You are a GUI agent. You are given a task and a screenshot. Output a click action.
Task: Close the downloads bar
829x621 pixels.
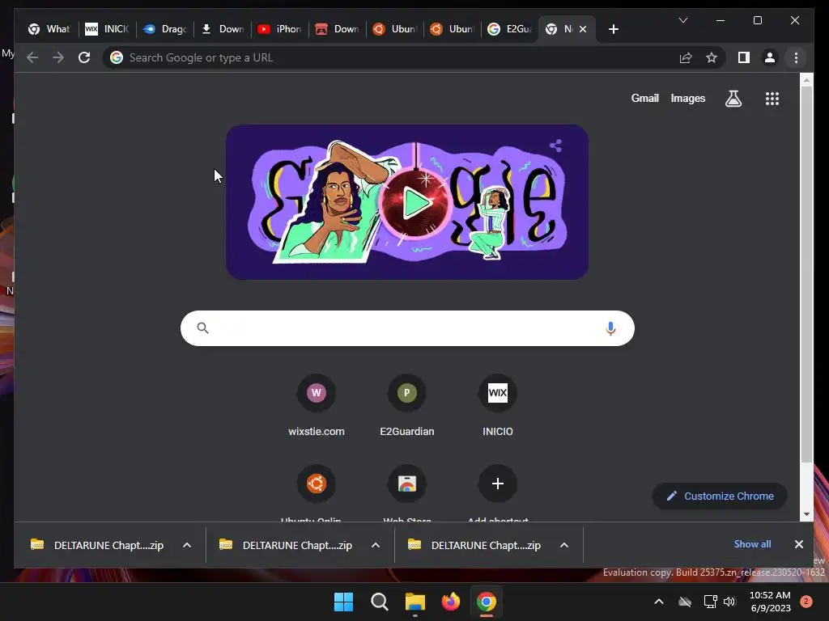click(x=799, y=544)
